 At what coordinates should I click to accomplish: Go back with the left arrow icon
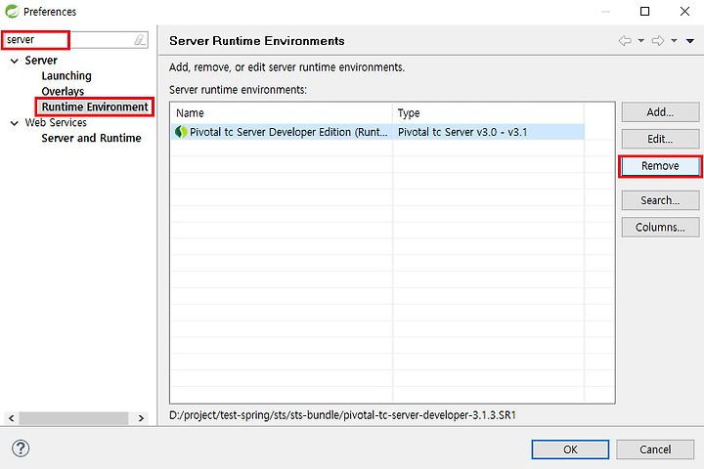pyautogui.click(x=625, y=41)
